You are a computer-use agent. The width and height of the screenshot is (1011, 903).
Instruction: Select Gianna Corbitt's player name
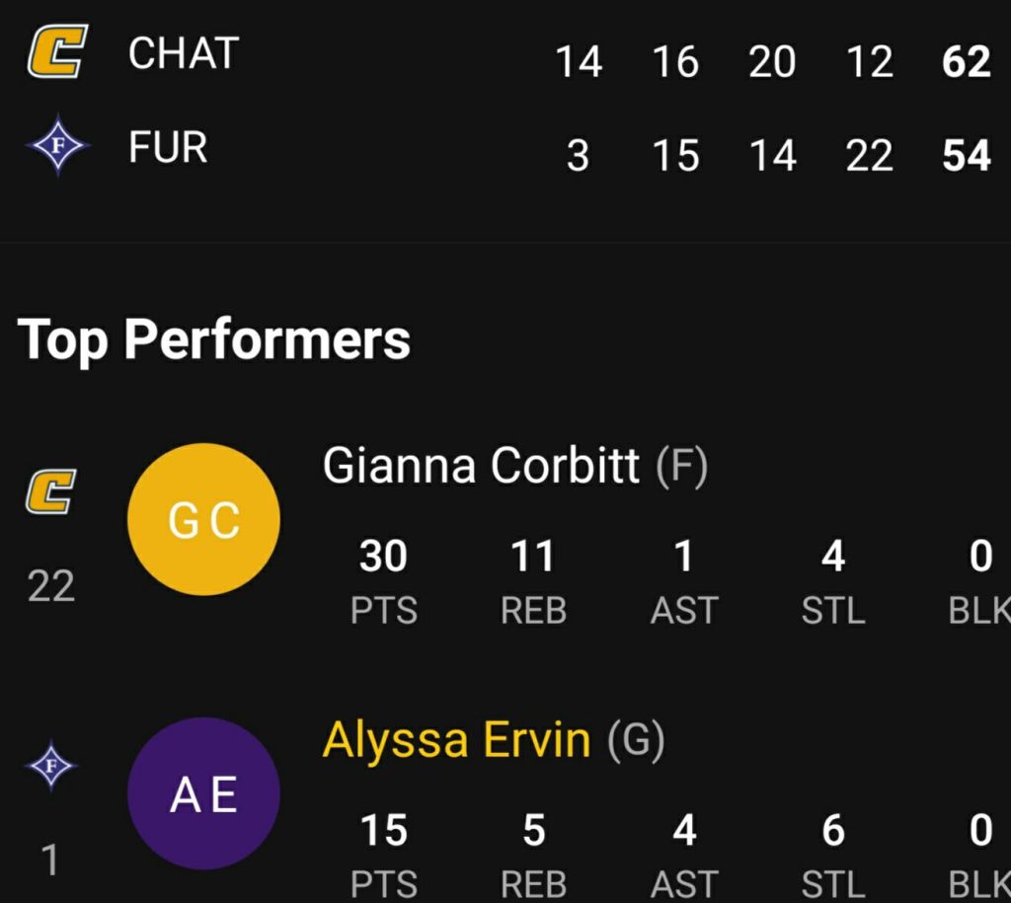coord(481,465)
